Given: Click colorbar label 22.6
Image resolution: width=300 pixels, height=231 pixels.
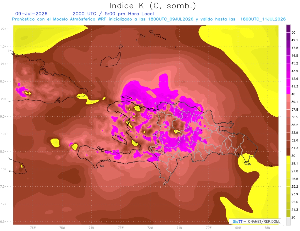Looking at the screenshot, I should pyautogui.click(x=295, y=202).
